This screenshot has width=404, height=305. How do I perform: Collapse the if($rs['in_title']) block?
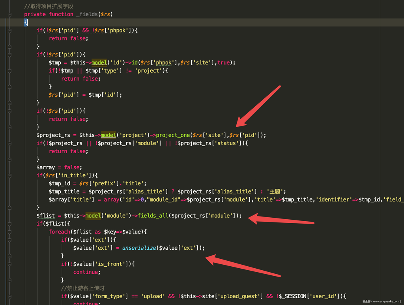click(9, 175)
